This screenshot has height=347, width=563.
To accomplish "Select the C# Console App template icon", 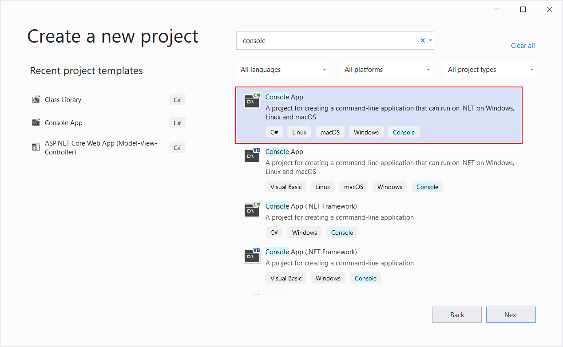I will pos(252,101).
